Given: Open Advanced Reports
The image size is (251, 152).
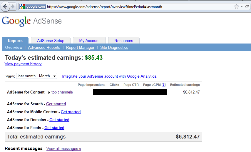Looking at the screenshot, I should tap(44, 47).
